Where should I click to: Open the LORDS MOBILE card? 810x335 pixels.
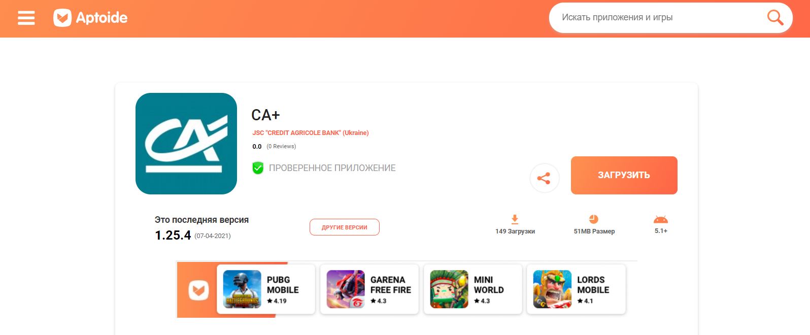point(576,289)
